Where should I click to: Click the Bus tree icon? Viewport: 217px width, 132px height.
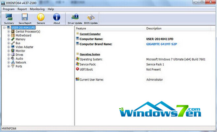[13, 43]
